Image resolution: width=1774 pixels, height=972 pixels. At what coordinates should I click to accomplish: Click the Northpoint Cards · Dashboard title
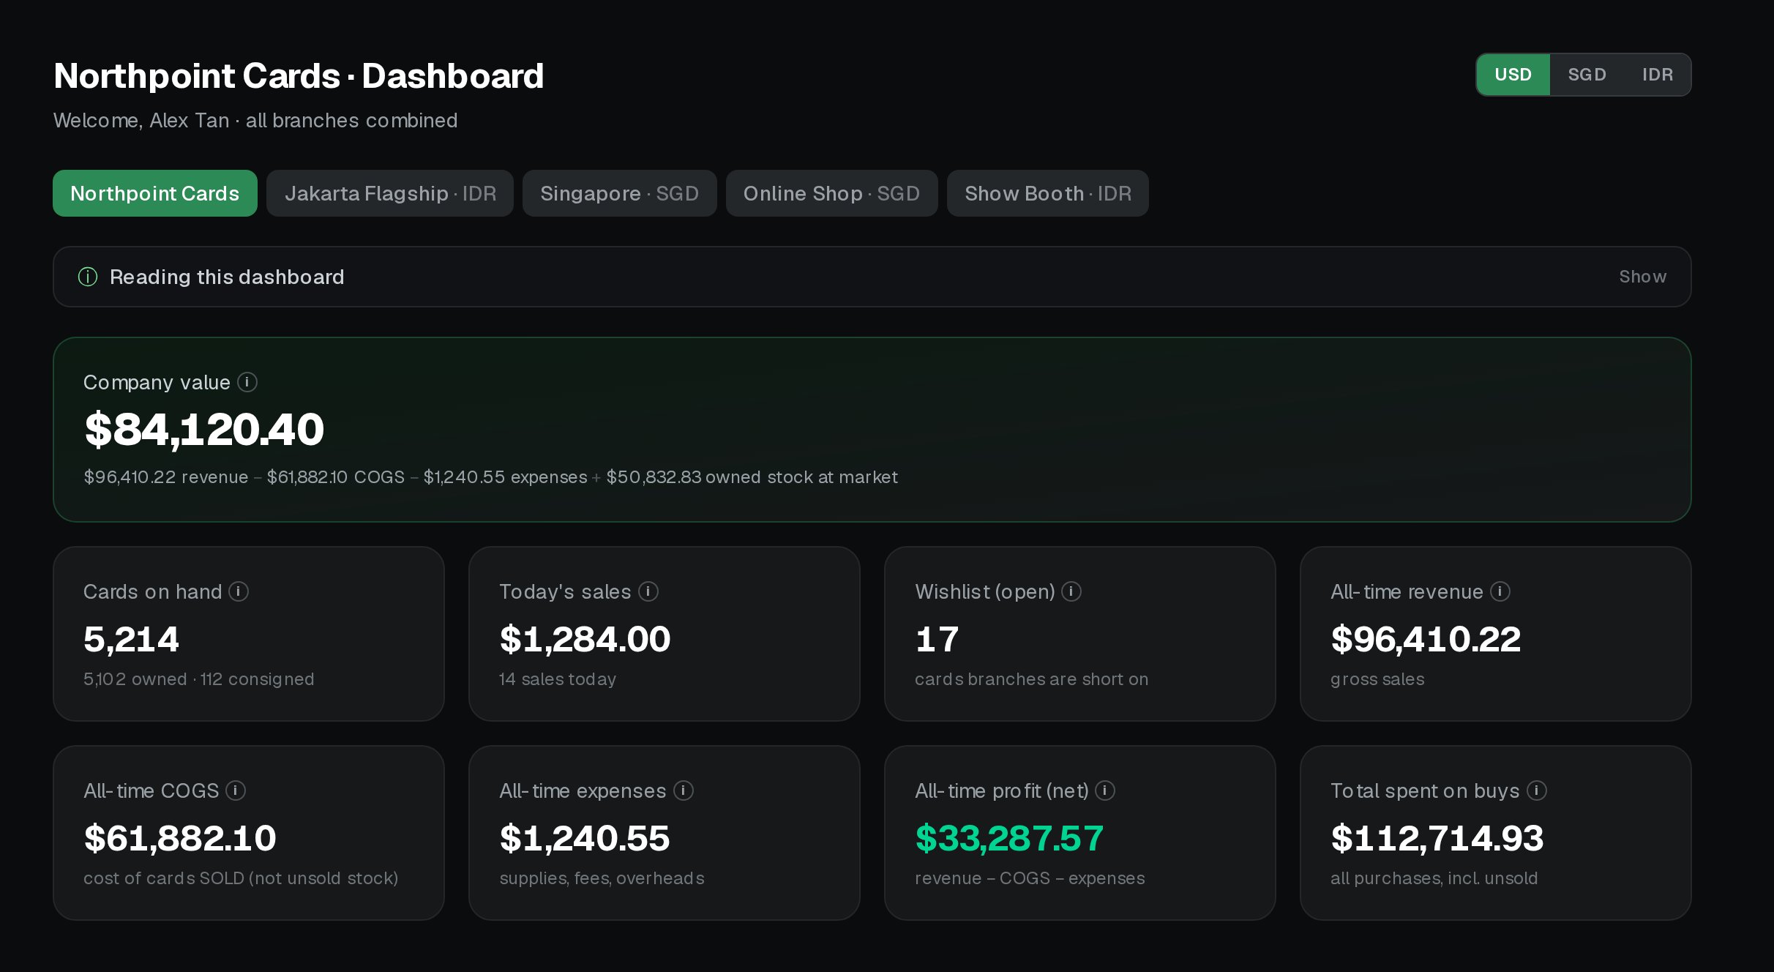(299, 76)
